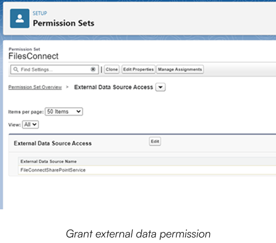Image resolution: width=276 pixels, height=243 pixels.
Task: Open the Items per page dropdown
Action: (64, 112)
